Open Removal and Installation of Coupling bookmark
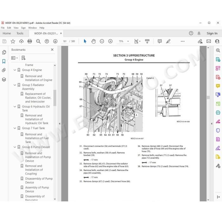222x222 pixels. [x=34, y=170]
